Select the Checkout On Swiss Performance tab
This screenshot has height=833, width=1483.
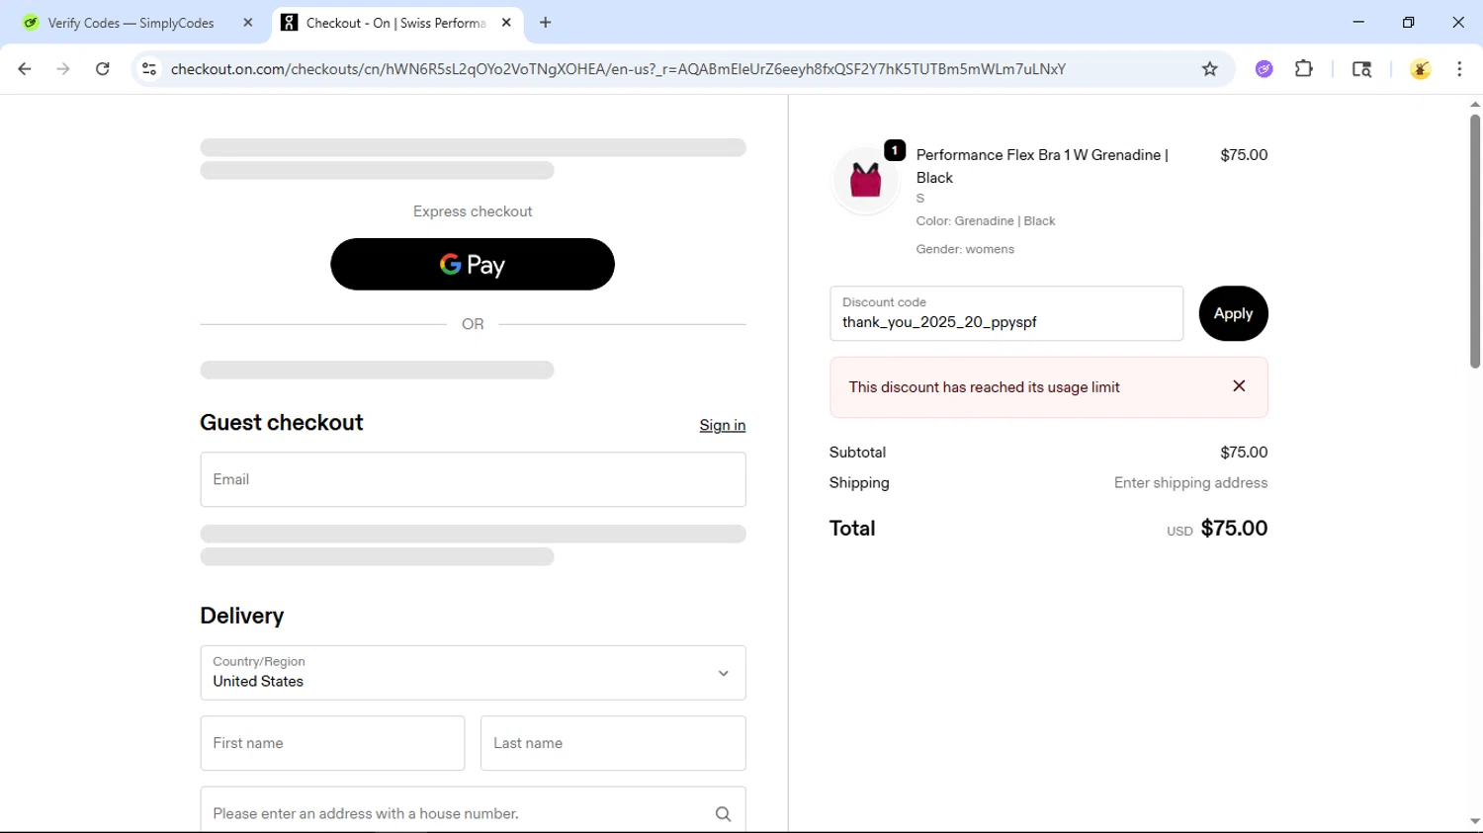pyautogui.click(x=395, y=23)
